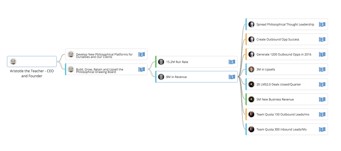Click flag badge on Create Outbound Opp Success

[322, 39]
